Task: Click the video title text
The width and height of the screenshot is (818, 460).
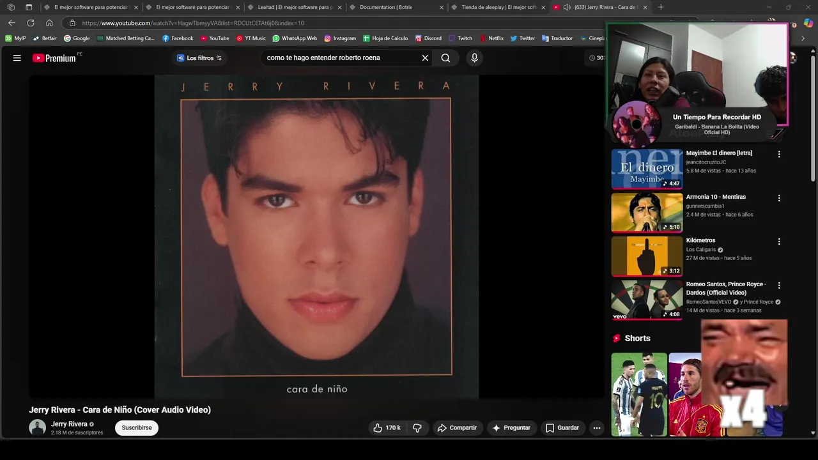Action: coord(120,410)
